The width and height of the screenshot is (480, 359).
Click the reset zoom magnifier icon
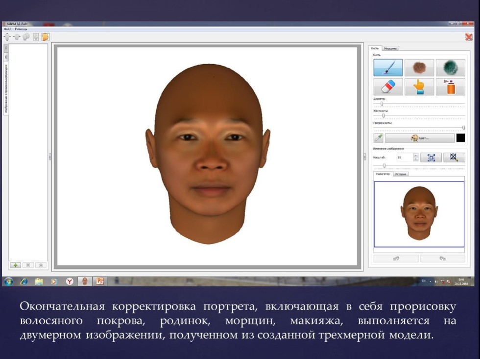tap(452, 157)
